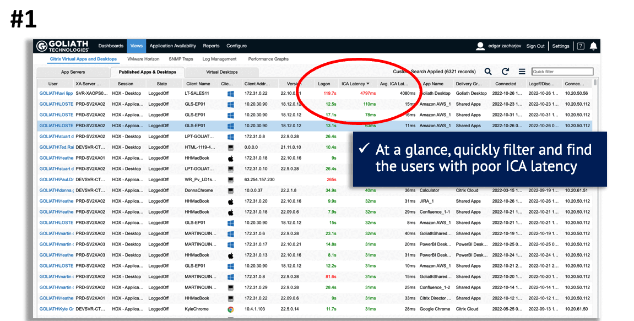
Task: Click into the Quick filter field
Action: pyautogui.click(x=562, y=72)
